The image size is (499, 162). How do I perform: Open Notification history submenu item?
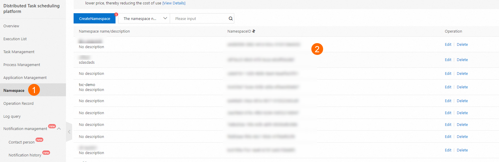click(x=25, y=155)
